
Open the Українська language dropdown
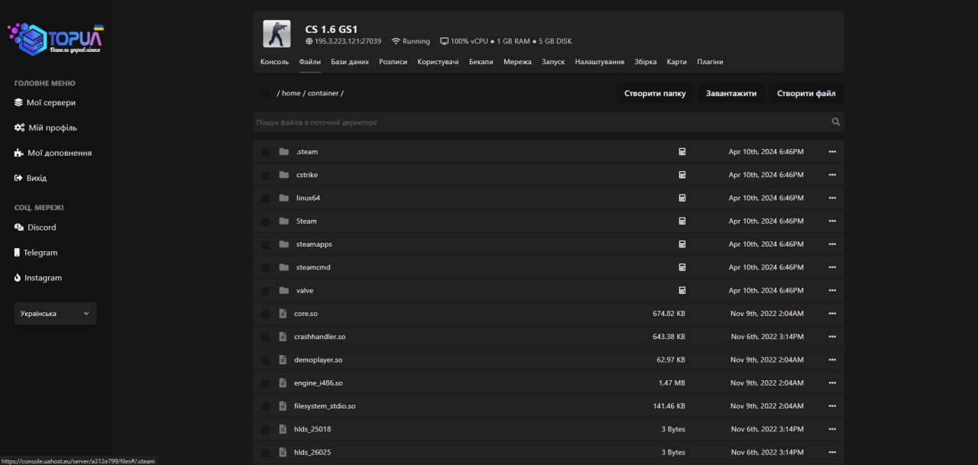[55, 314]
